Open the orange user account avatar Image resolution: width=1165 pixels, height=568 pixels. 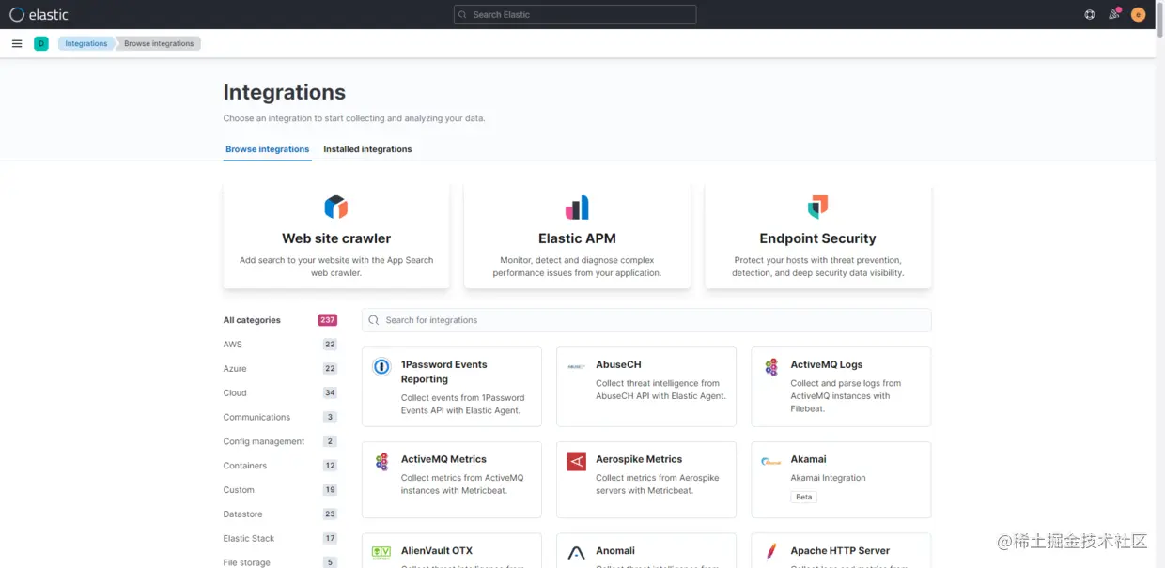tap(1139, 14)
